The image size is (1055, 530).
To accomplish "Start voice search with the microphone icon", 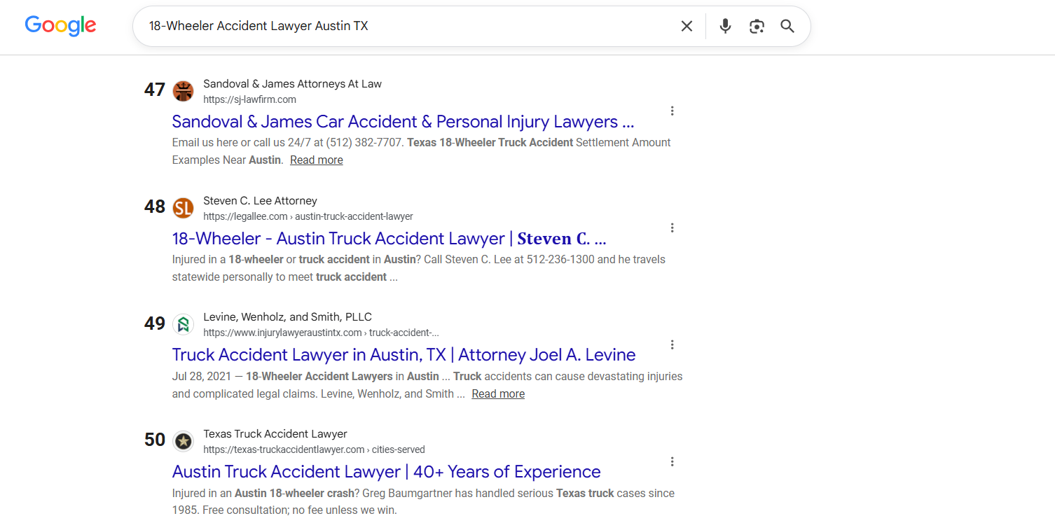I will [725, 26].
